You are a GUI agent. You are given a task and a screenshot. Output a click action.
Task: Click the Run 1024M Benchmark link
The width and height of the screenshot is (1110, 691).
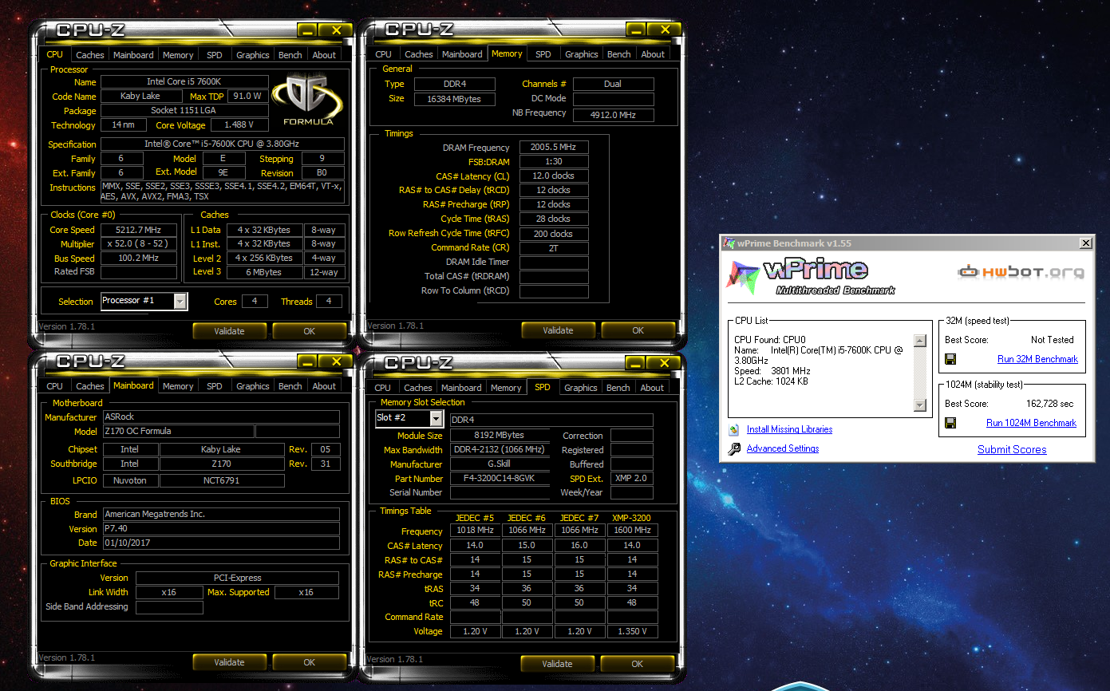[x=1031, y=423]
